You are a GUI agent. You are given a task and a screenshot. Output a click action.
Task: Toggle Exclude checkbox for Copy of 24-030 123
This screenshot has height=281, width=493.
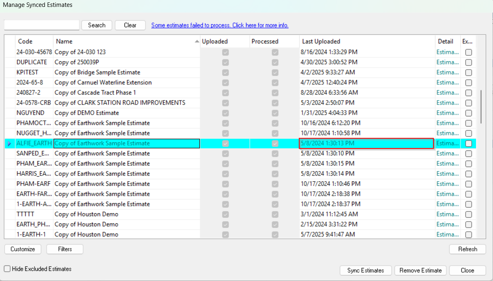(468, 52)
